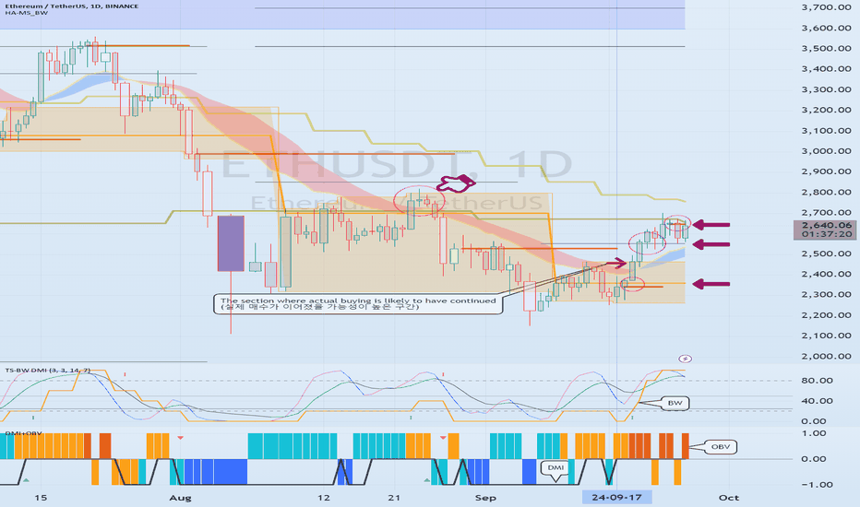Click the HA-MS_BW indicator label

(x=27, y=13)
